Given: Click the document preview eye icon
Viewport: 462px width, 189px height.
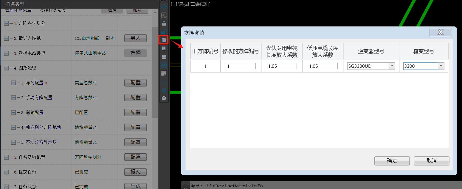Looking at the screenshot, I should pos(164,15).
